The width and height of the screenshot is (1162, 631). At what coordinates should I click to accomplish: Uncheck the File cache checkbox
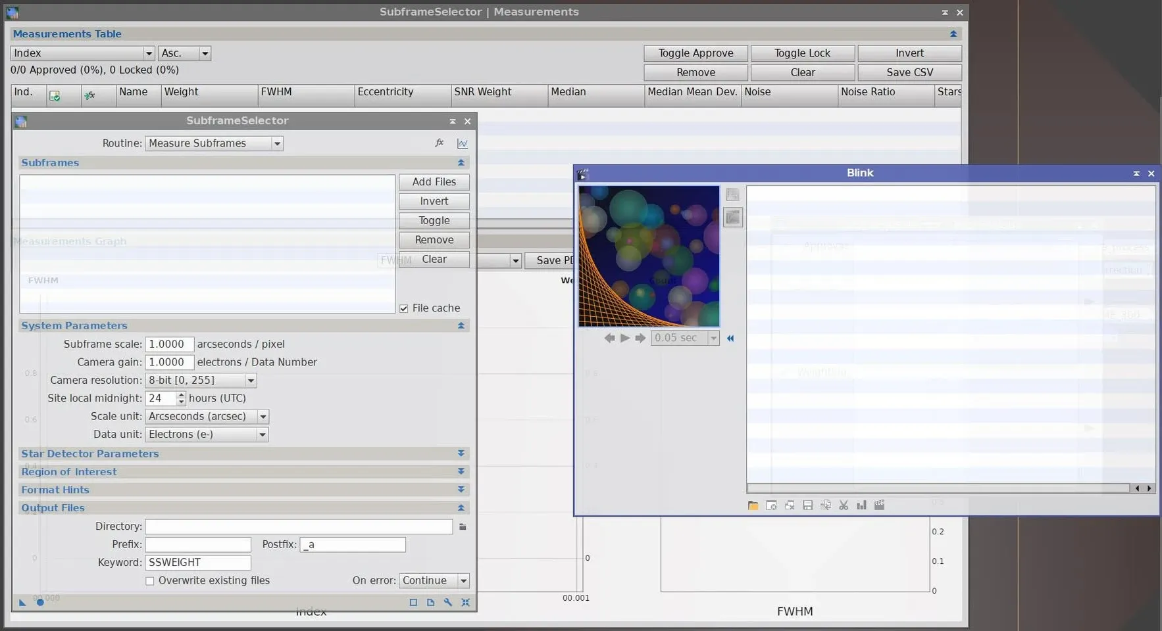tap(404, 308)
